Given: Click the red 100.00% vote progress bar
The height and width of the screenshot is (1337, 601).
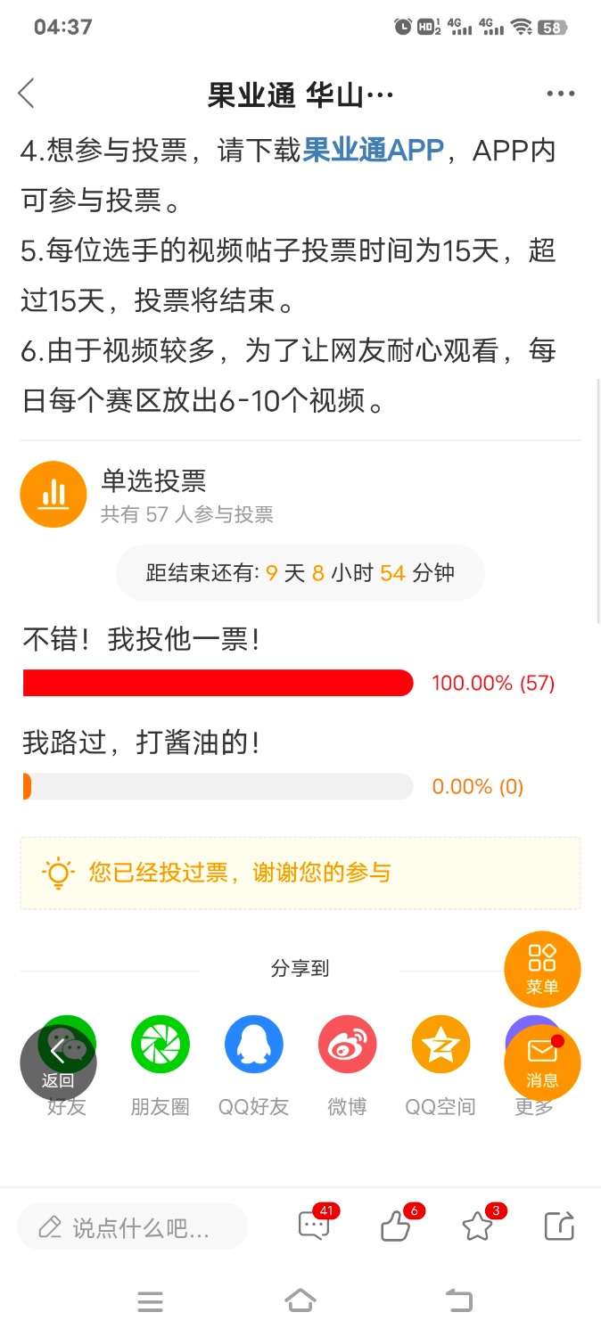Looking at the screenshot, I should [x=218, y=683].
